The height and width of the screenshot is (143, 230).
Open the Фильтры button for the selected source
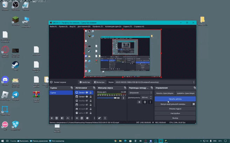point(99,82)
